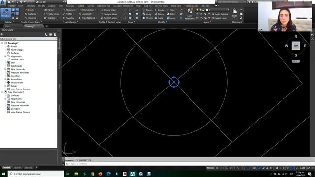Select the Copy tool
The image size is (315, 177).
click(x=147, y=14)
